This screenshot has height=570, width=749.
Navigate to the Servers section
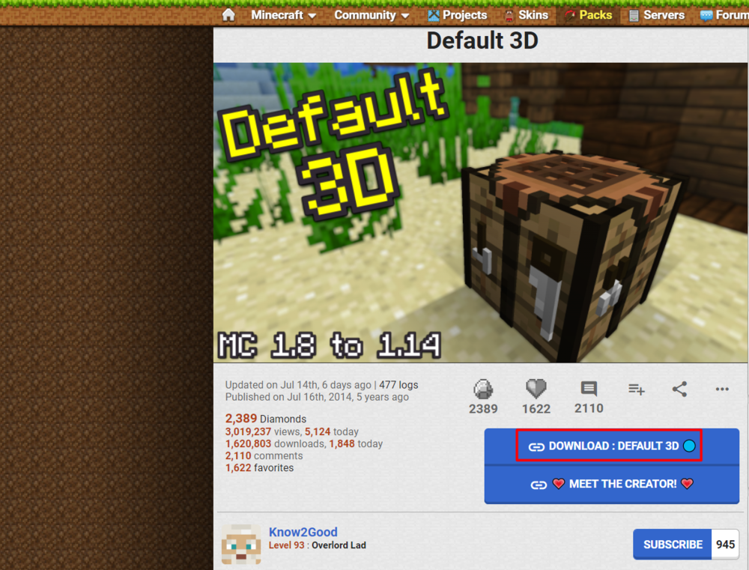[656, 15]
